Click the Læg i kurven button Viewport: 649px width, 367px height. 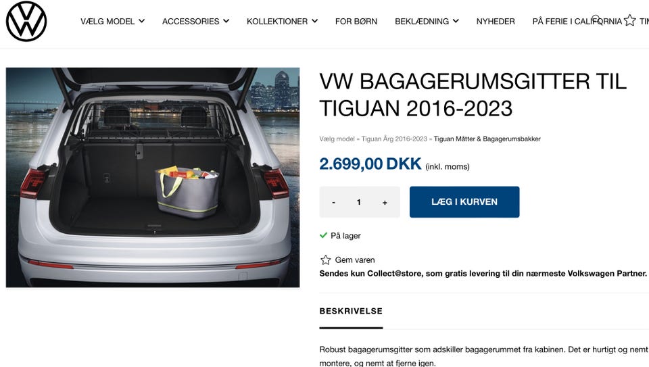coord(464,202)
